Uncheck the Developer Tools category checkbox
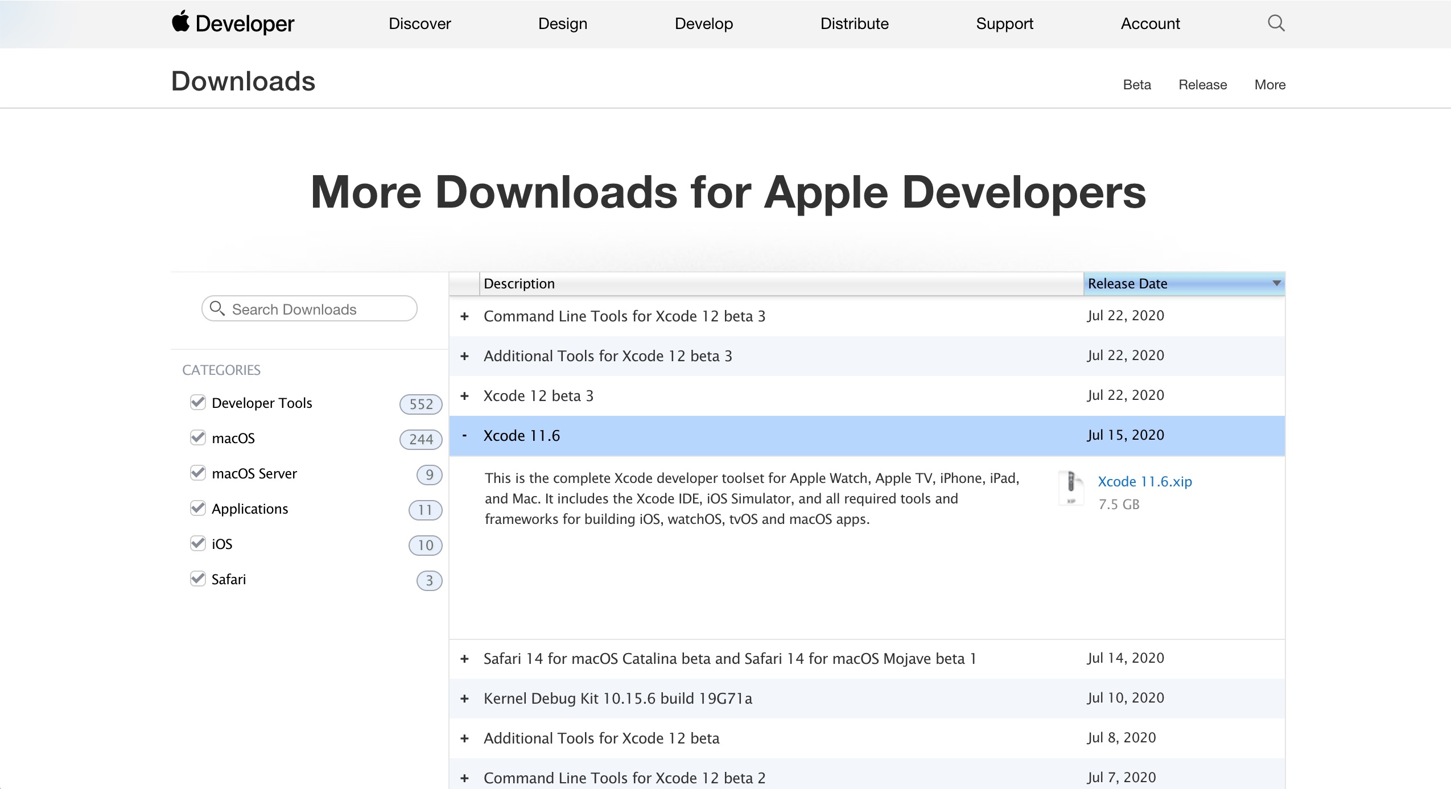Image resolution: width=1451 pixels, height=789 pixels. [197, 402]
